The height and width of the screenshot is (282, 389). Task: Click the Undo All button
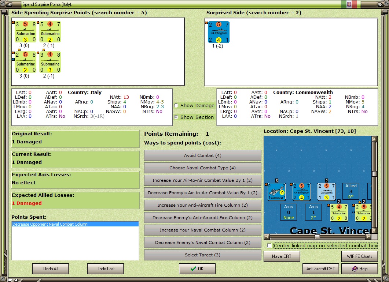click(51, 268)
